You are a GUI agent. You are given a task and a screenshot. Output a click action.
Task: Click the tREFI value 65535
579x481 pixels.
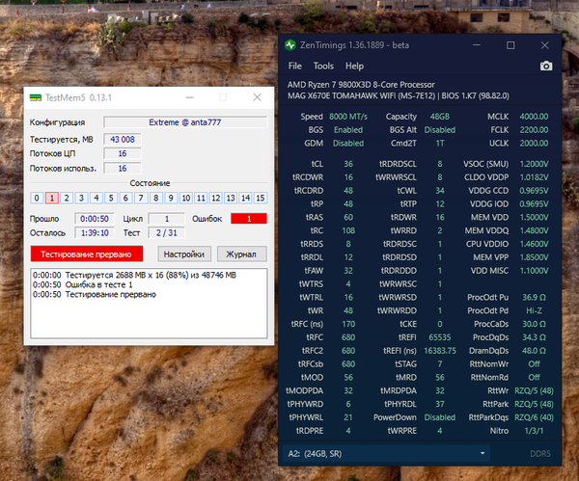coord(440,337)
